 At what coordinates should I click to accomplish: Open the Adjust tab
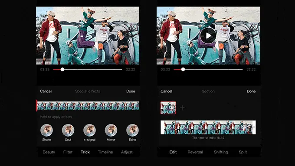coord(127,152)
